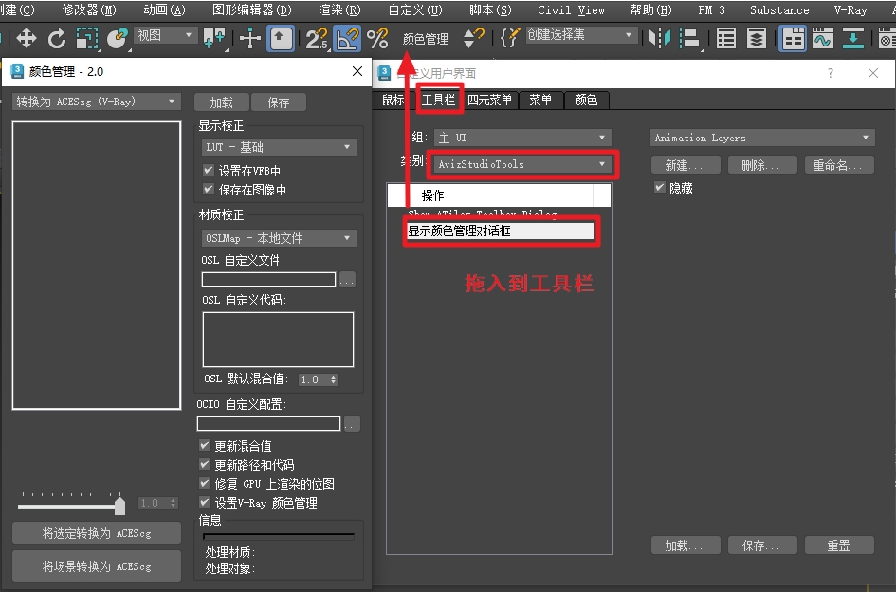The height and width of the screenshot is (592, 896).
Task: Click 将选定转换为 ACEScg button
Action: pyautogui.click(x=97, y=533)
